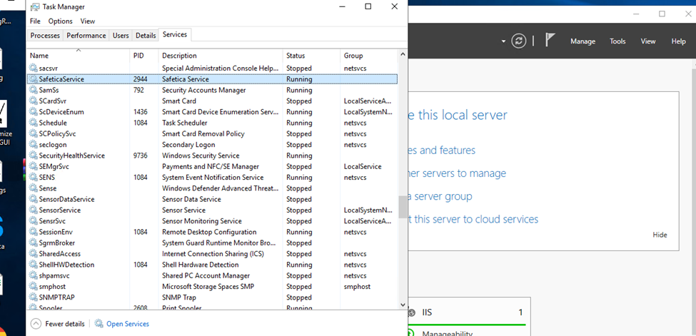Sort by the Description column header
Screen dimensions: 696x336
(220, 56)
